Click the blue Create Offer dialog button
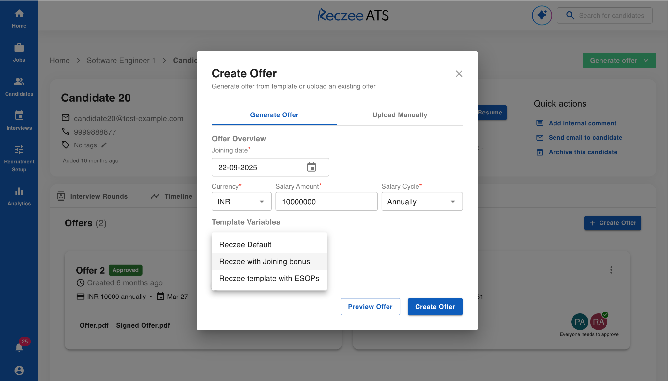The height and width of the screenshot is (381, 668). point(435,307)
